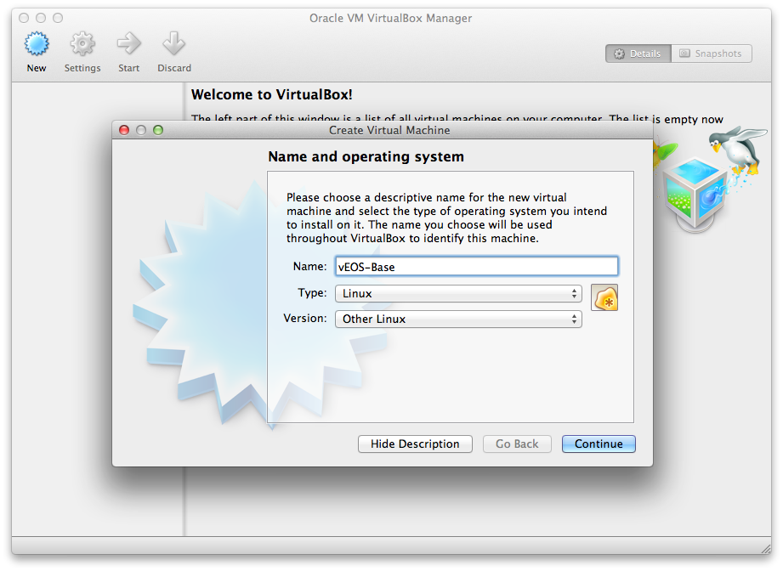783x571 pixels.
Task: Minimize the Create Virtual Machine dialog
Action: 141,130
